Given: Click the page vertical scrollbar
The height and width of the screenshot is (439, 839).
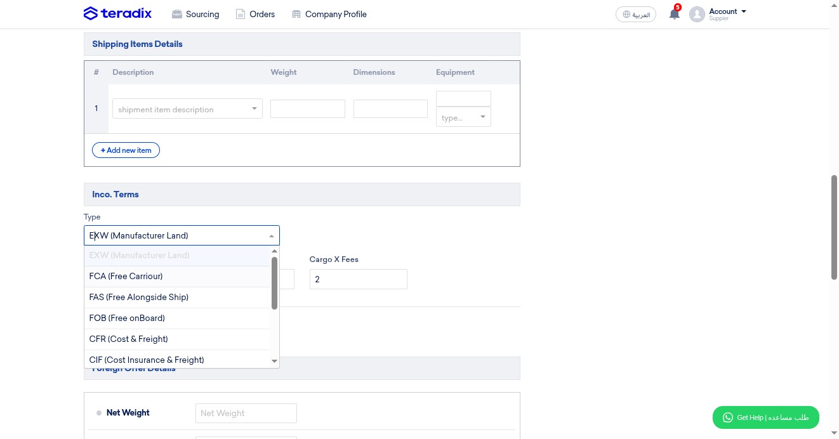Looking at the screenshot, I should click(x=835, y=226).
